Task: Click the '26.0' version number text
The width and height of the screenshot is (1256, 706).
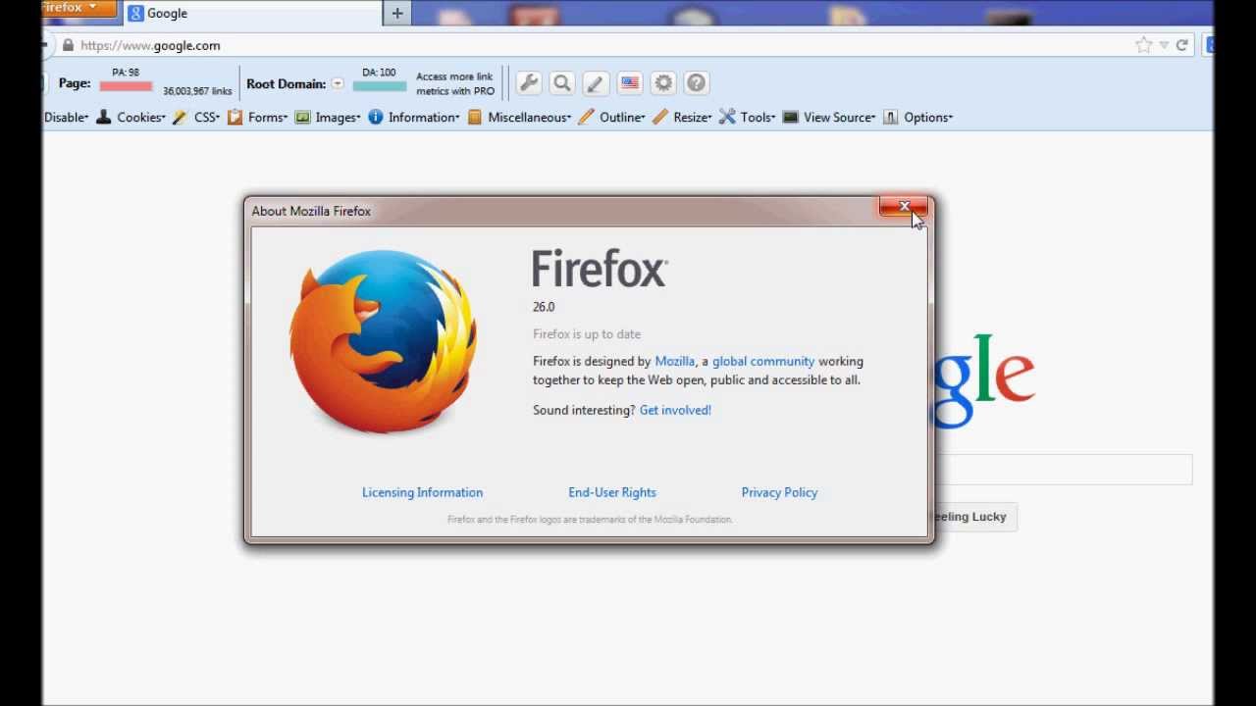Action: click(x=544, y=307)
